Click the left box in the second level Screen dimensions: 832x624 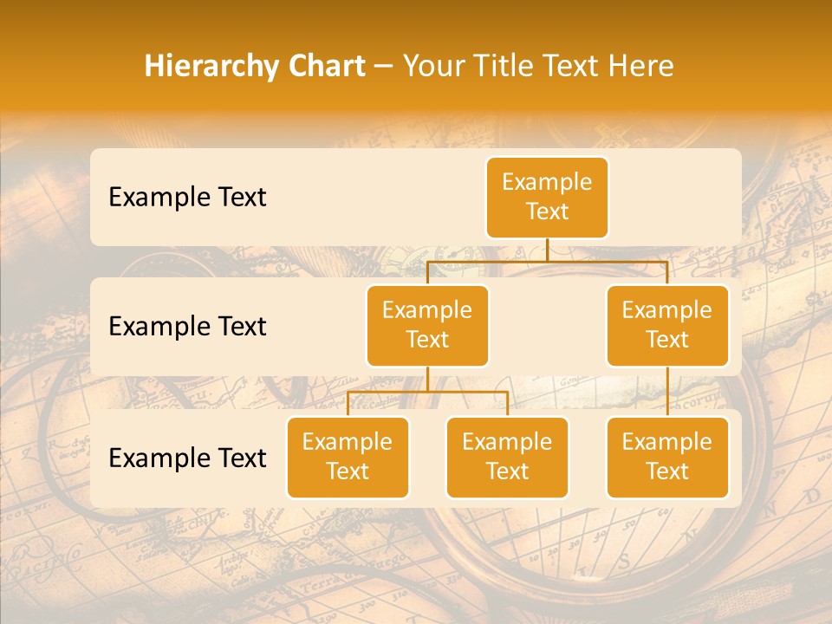pos(427,325)
